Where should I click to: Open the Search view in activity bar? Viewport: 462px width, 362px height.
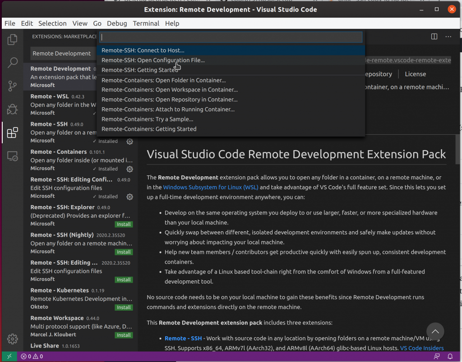(12, 62)
